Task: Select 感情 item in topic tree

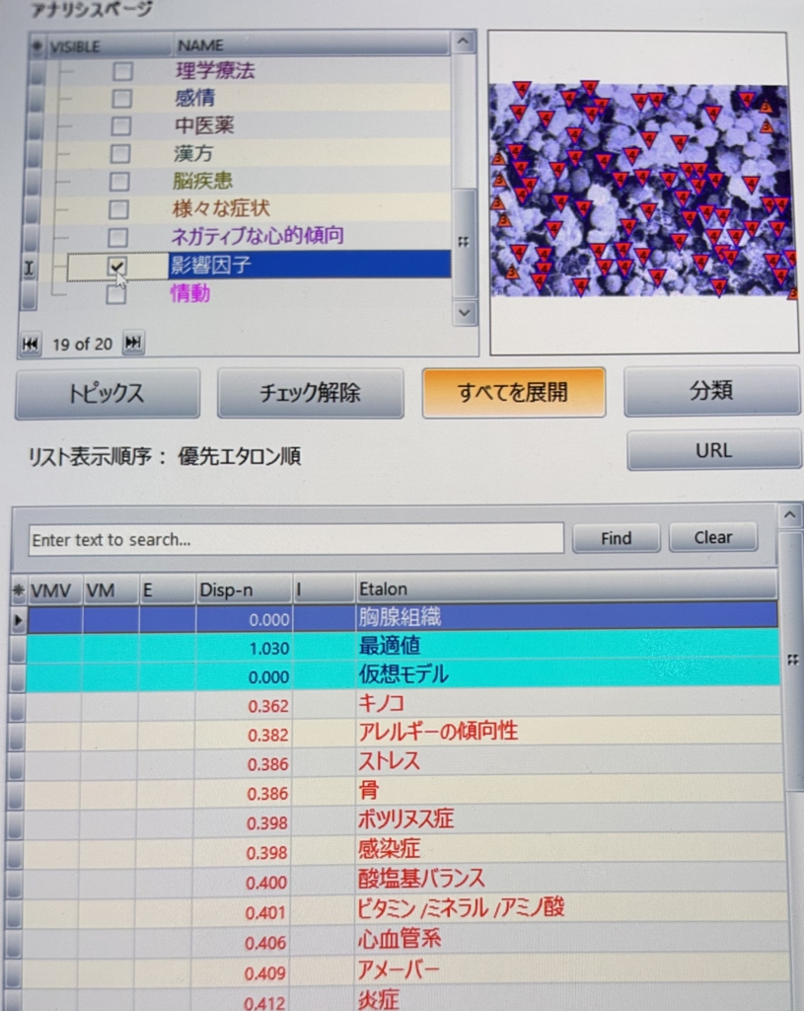Action: pos(194,99)
